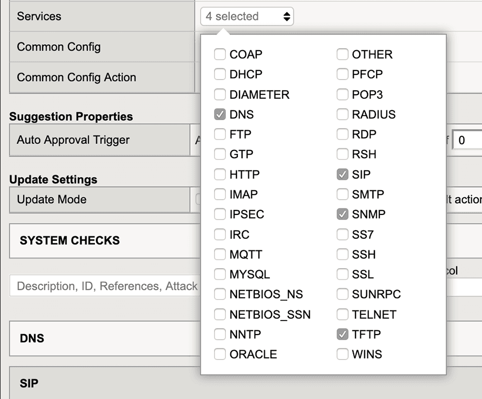Disable the TFTP service checkbox
Image resolution: width=482 pixels, height=399 pixels.
pos(342,334)
